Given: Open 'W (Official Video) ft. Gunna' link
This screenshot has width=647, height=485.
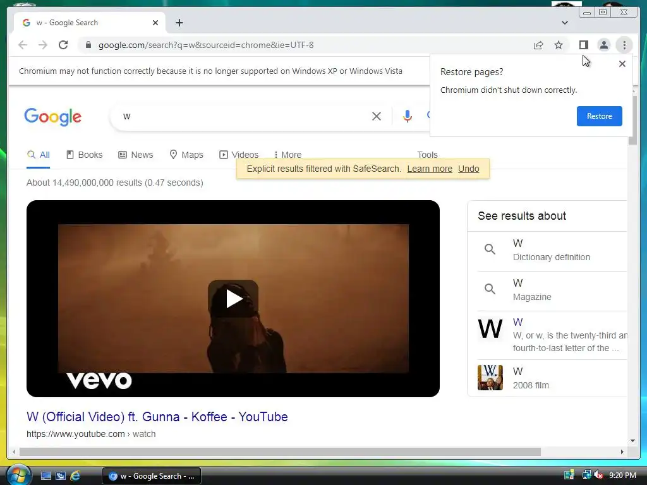Looking at the screenshot, I should tap(157, 417).
